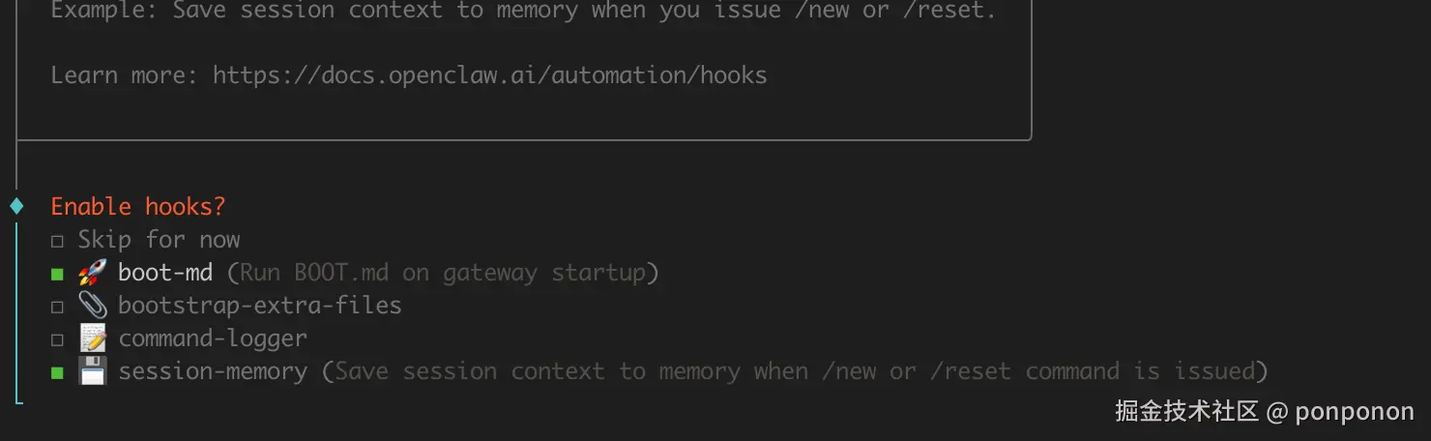Click the Enable hooks? prompt heading
Viewport: 1431px width, 441px height.
(137, 206)
